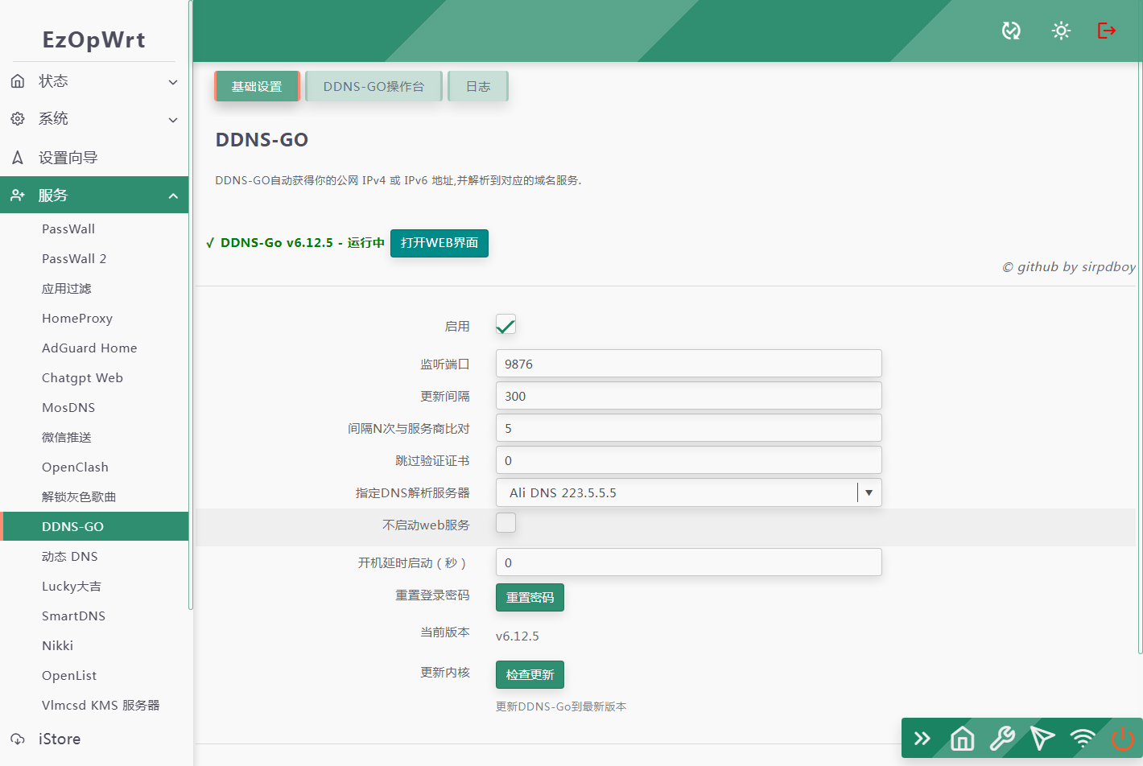Click the '© github by sirpdboy' text

point(1069,266)
